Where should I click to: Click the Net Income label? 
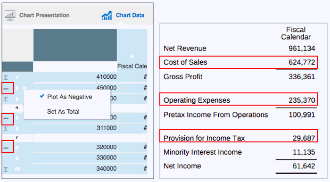click(182, 166)
